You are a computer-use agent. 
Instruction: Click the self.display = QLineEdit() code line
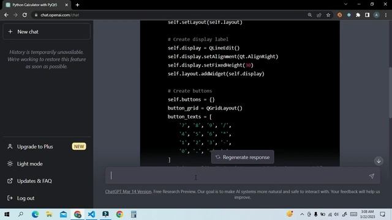(x=203, y=48)
